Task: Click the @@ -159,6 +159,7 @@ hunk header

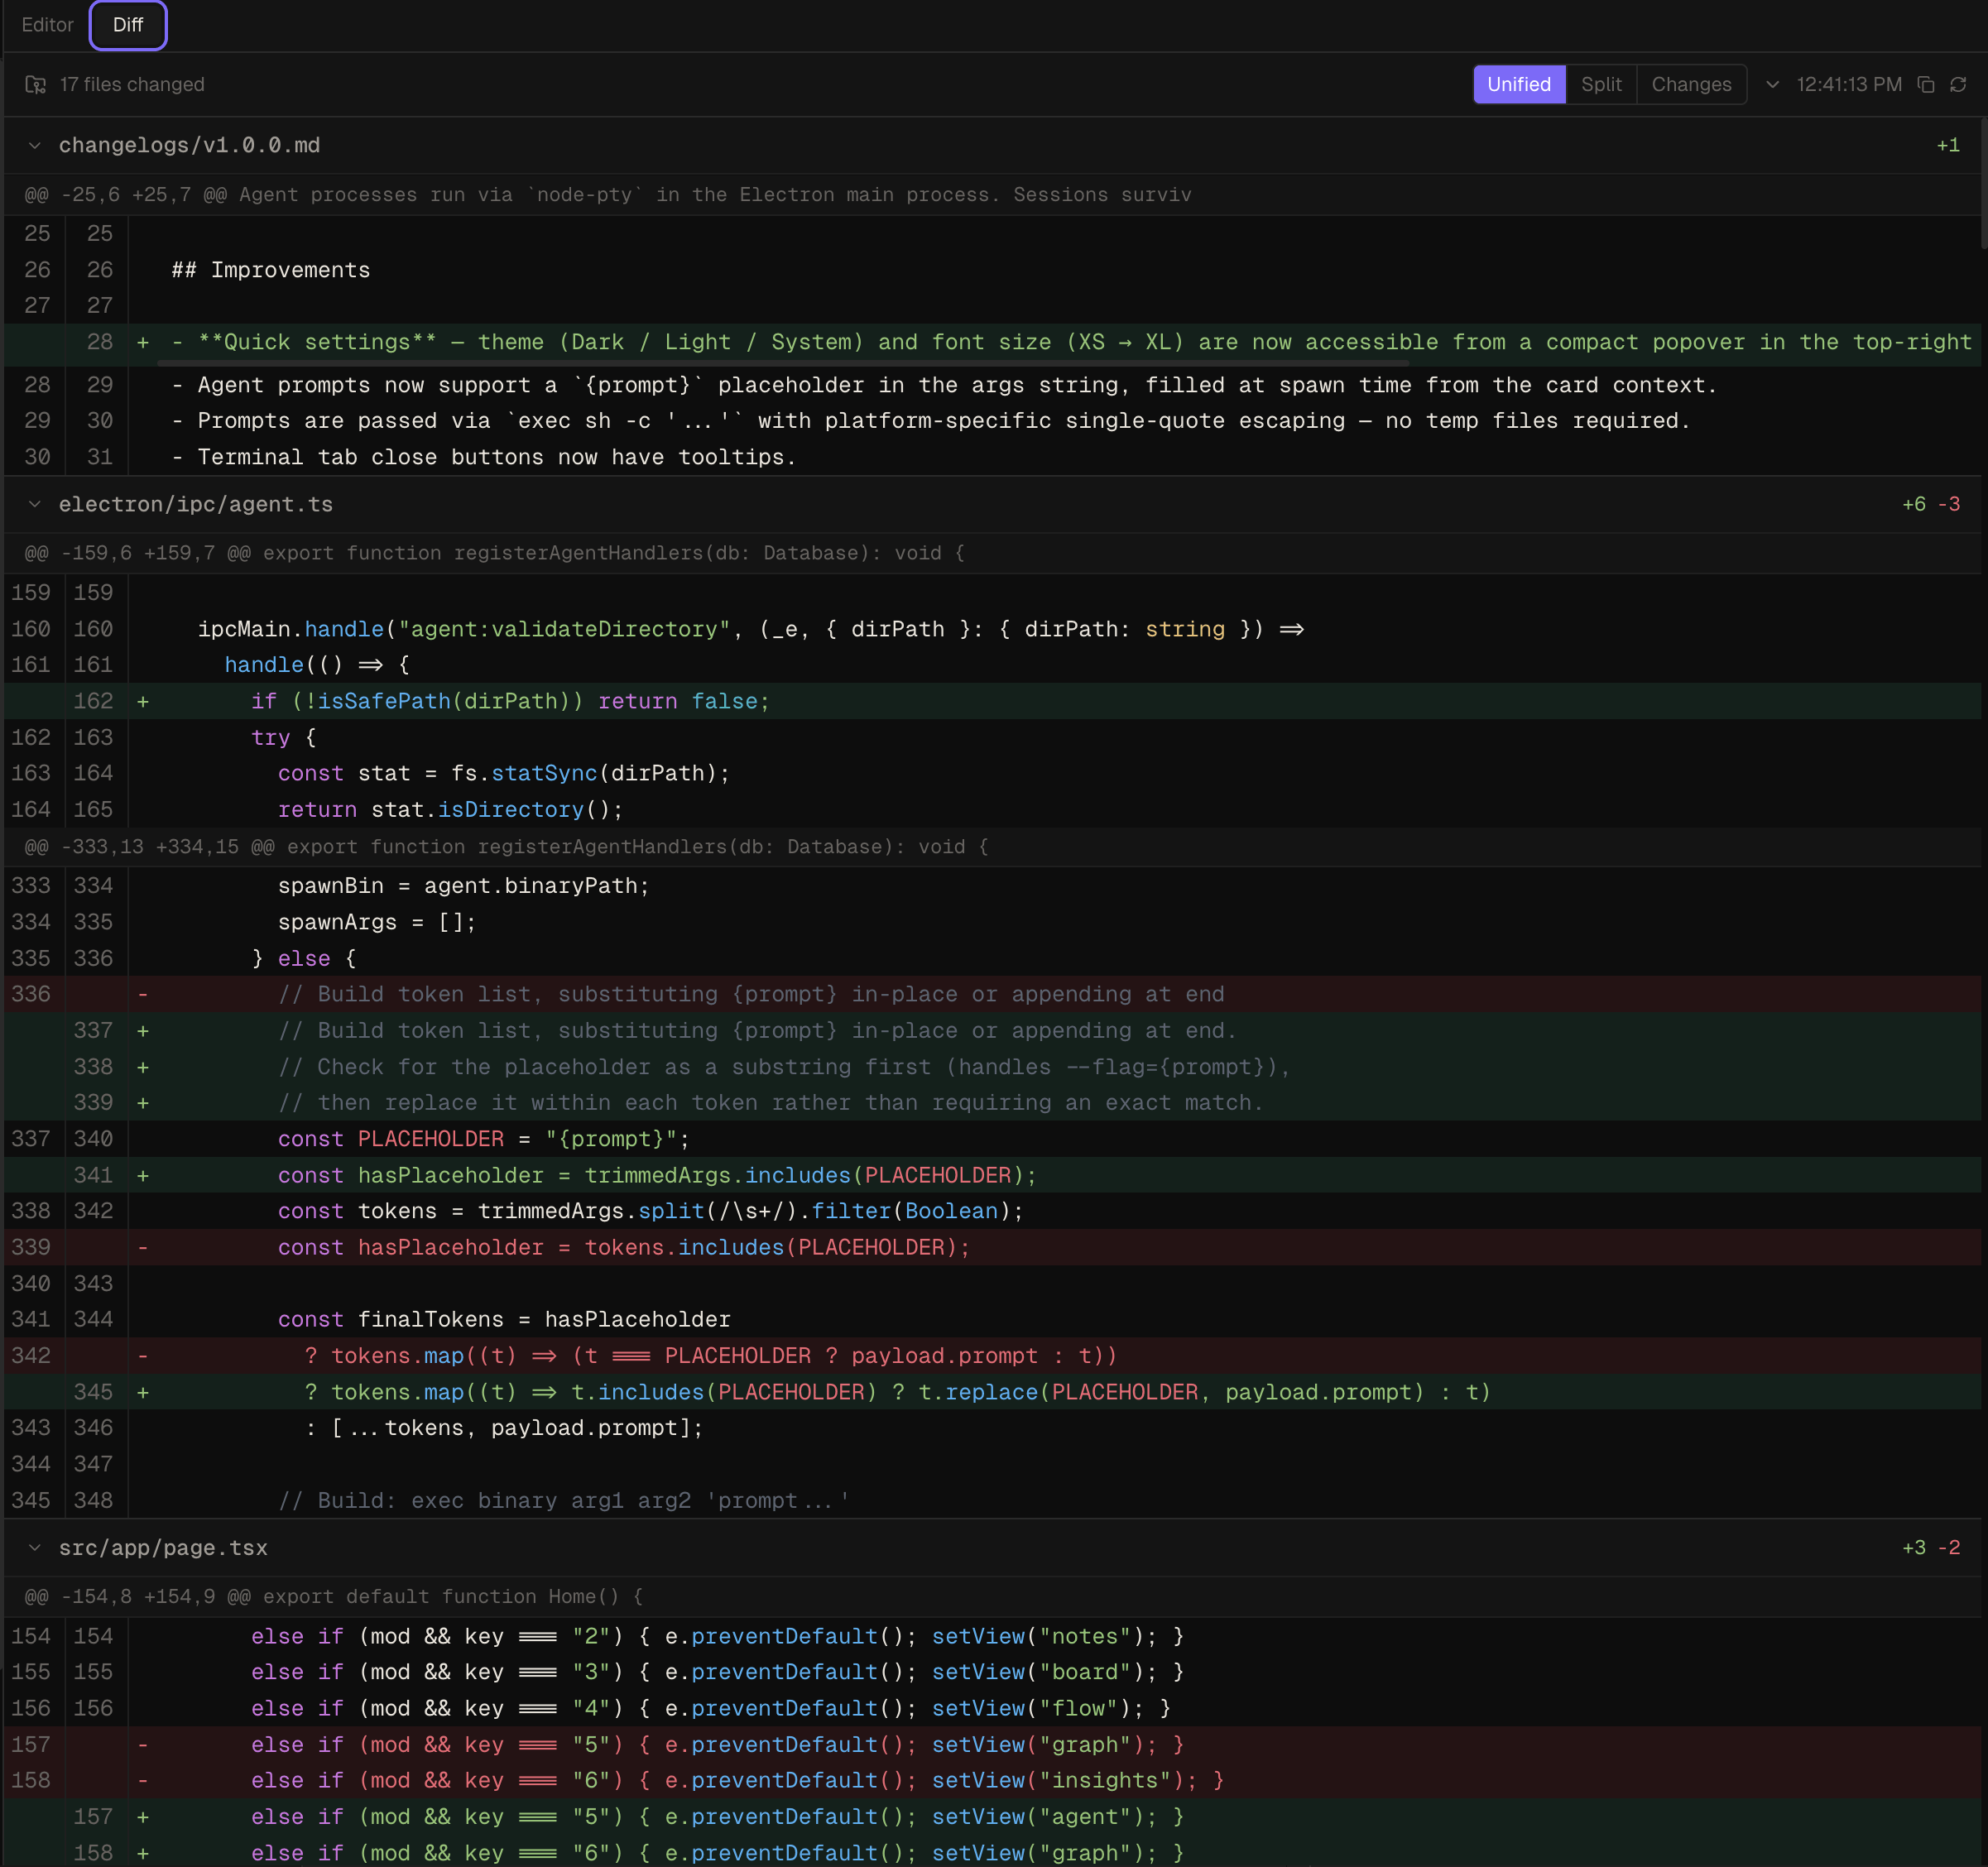Action: pyautogui.click(x=993, y=553)
